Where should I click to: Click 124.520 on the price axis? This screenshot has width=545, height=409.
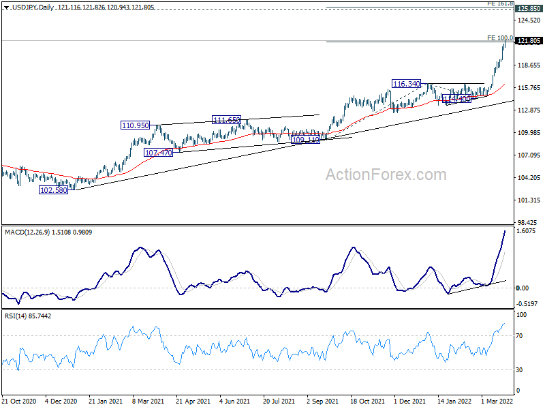point(529,20)
